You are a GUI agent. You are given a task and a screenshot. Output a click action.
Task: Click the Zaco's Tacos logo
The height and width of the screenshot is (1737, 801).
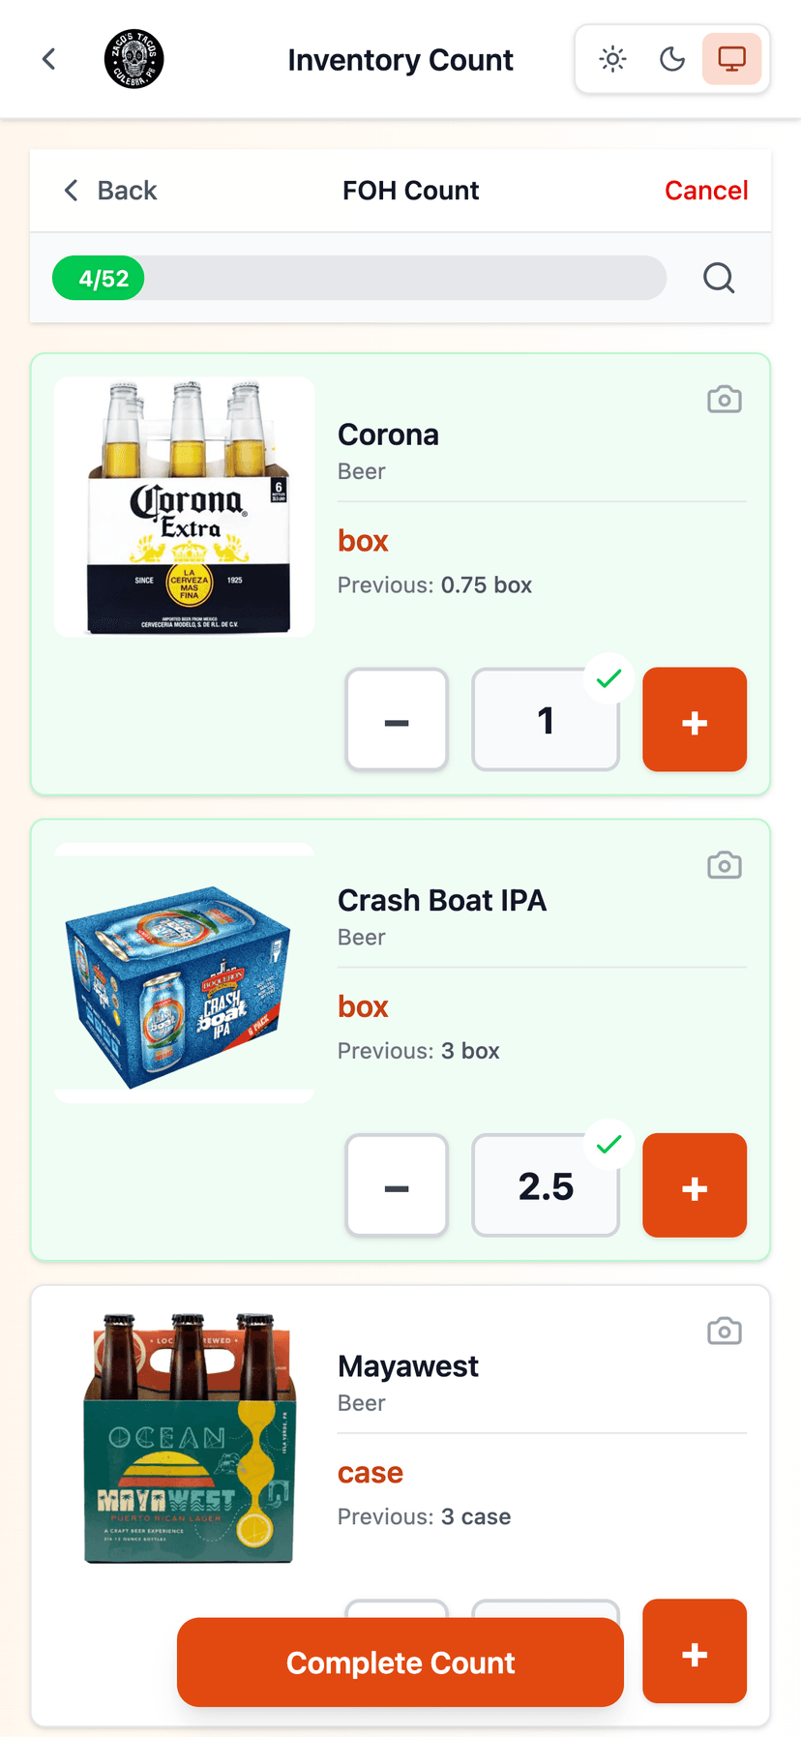pos(133,59)
